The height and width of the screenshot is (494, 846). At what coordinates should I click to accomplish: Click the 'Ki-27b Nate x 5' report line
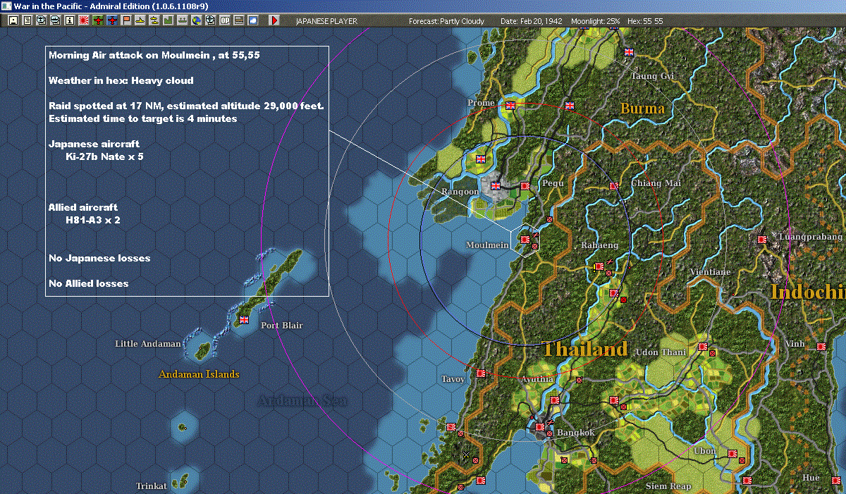coord(104,157)
